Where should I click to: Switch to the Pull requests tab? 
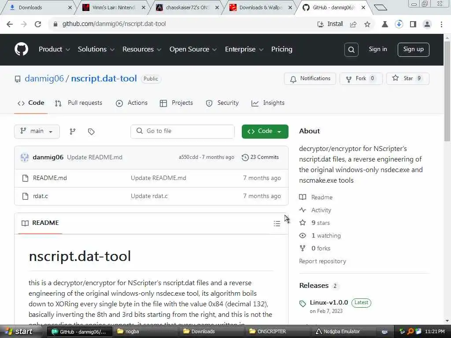pos(78,103)
